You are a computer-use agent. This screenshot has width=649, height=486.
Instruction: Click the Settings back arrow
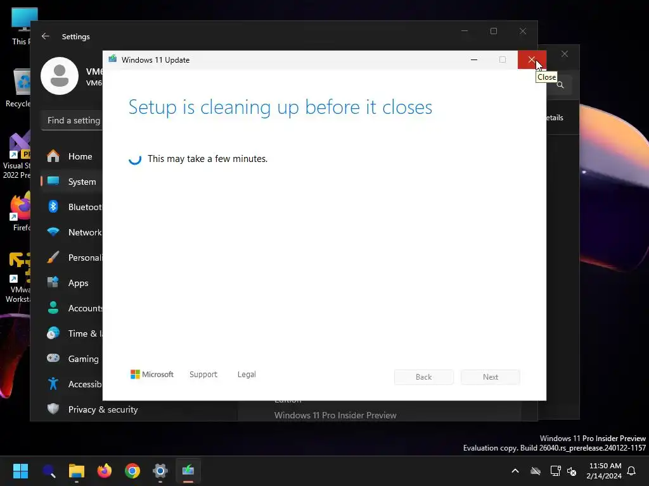point(46,36)
